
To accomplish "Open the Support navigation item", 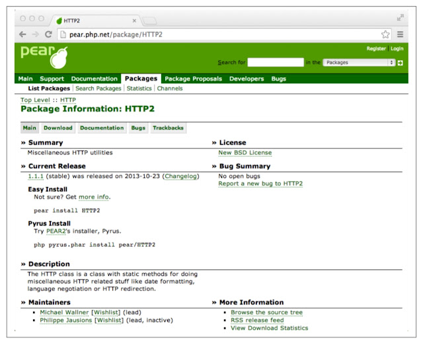I will [x=52, y=79].
